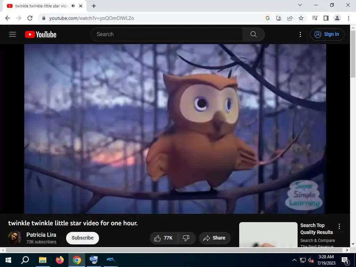Viewport: 356px width, 267px height.
Task: Click the 73K subscribers text
Action: click(x=41, y=242)
